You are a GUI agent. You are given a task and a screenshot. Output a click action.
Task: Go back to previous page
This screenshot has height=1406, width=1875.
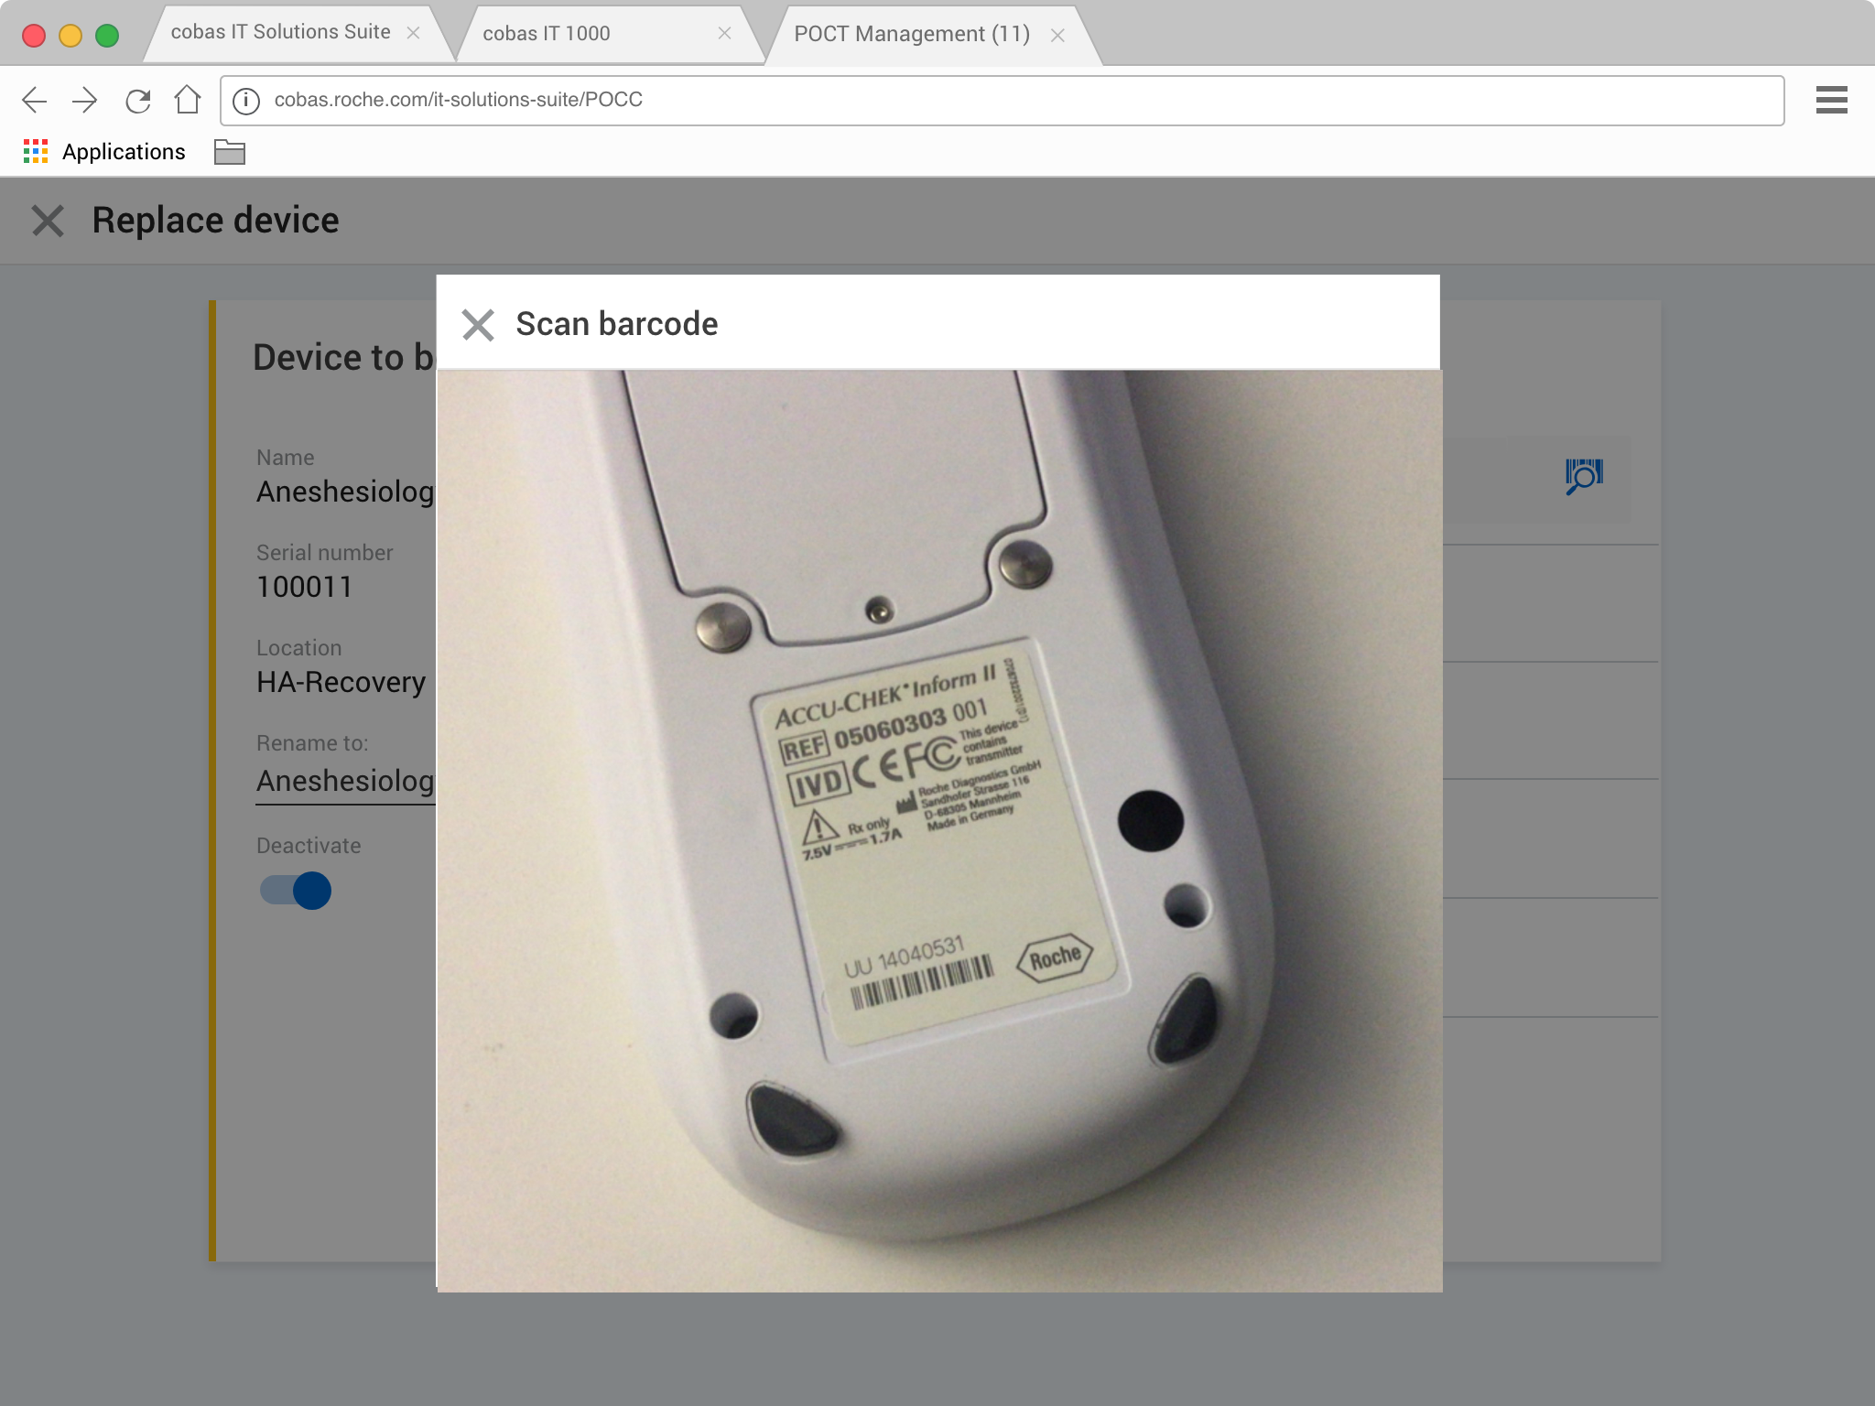[x=34, y=100]
